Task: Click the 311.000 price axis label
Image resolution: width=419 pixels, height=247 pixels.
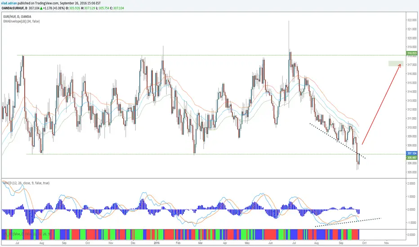Action: [412, 119]
